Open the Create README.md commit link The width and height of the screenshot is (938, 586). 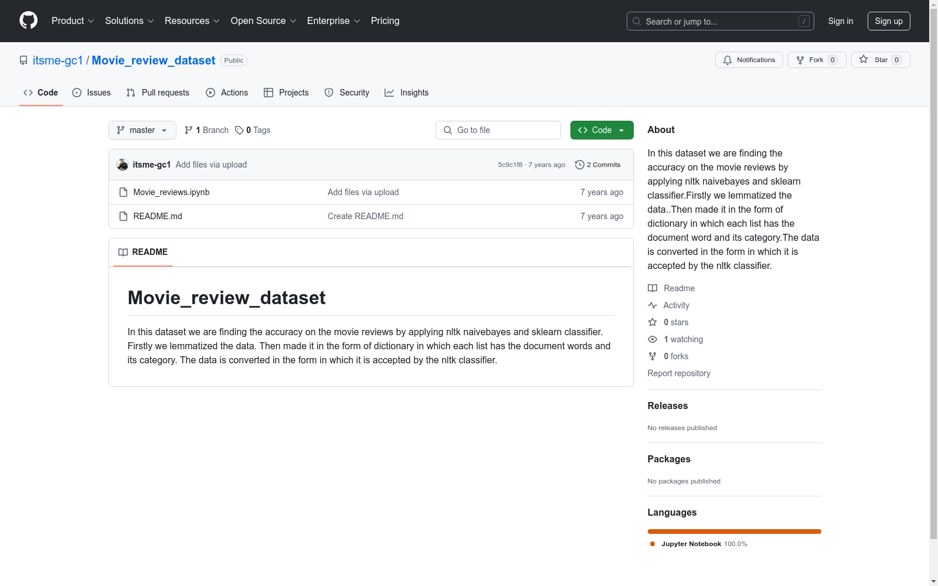pyautogui.click(x=366, y=216)
